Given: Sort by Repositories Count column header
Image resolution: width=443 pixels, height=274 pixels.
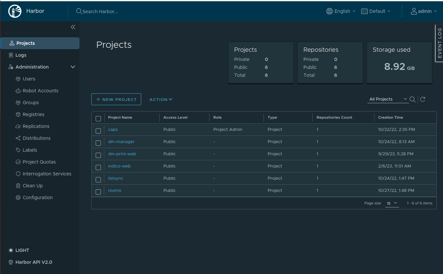Looking at the screenshot, I should [x=334, y=117].
